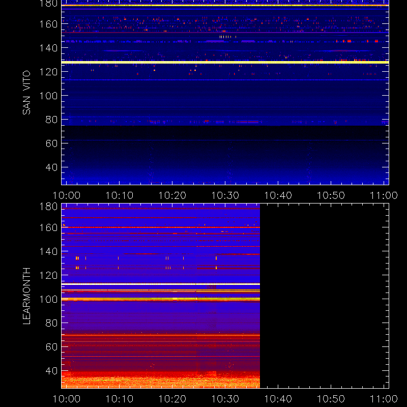Click the yellow-green band at 100 in Learmonth
The width and height of the screenshot is (407, 407).
(161, 299)
